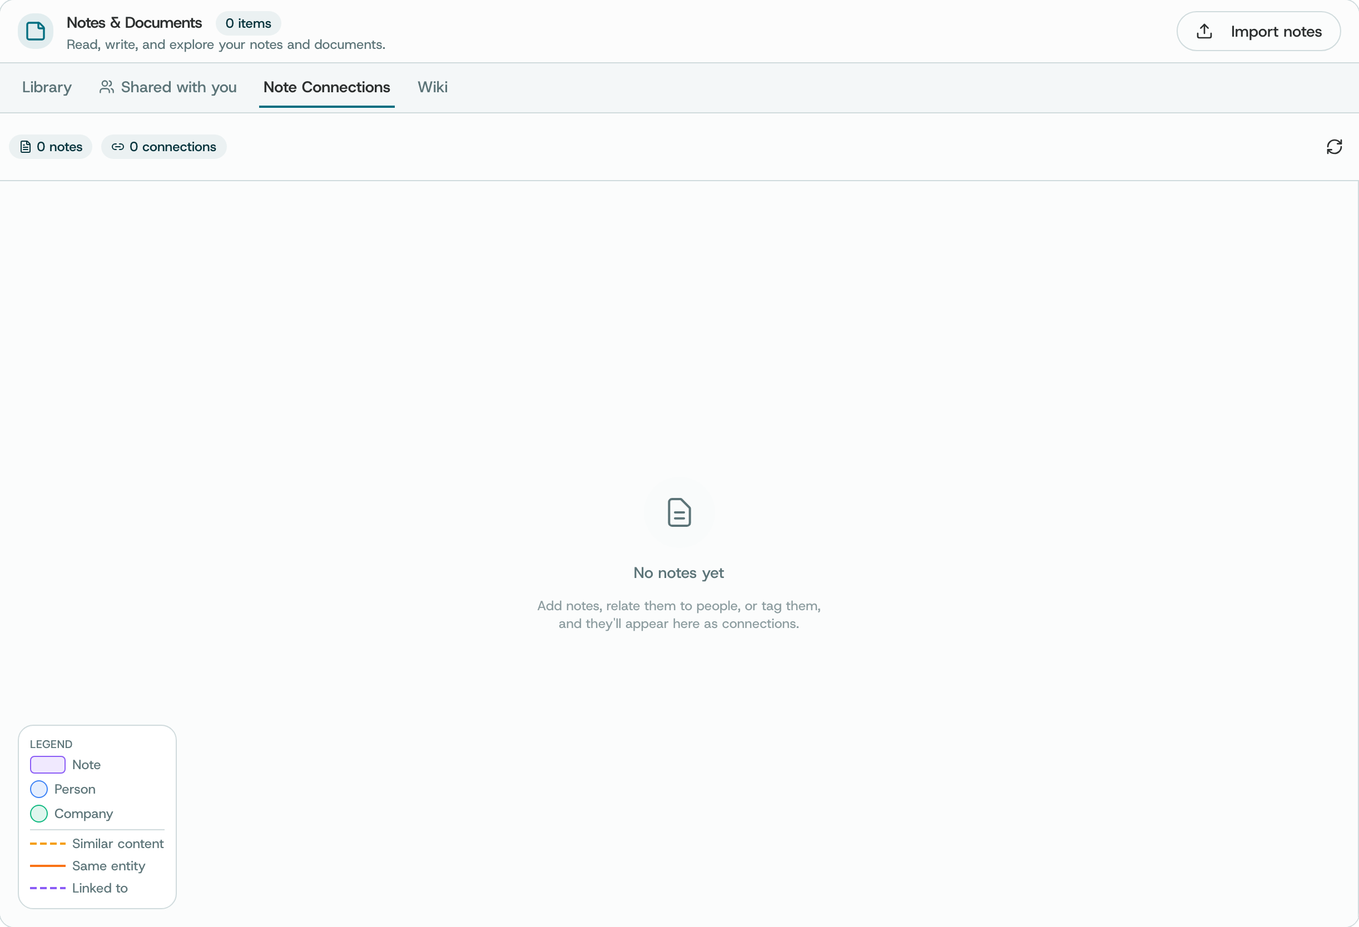The height and width of the screenshot is (927, 1359).
Task: Click the link icon in the 0 connections chip
Action: coord(117,147)
